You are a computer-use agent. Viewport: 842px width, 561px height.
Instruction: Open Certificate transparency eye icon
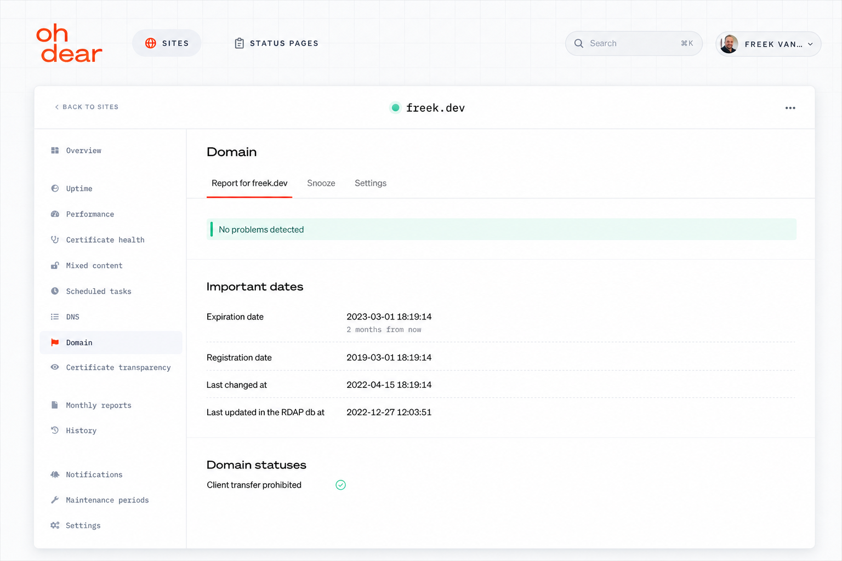pyautogui.click(x=55, y=367)
